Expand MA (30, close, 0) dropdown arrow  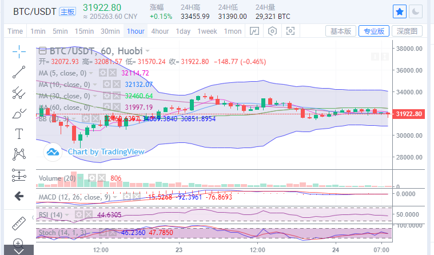95,96
